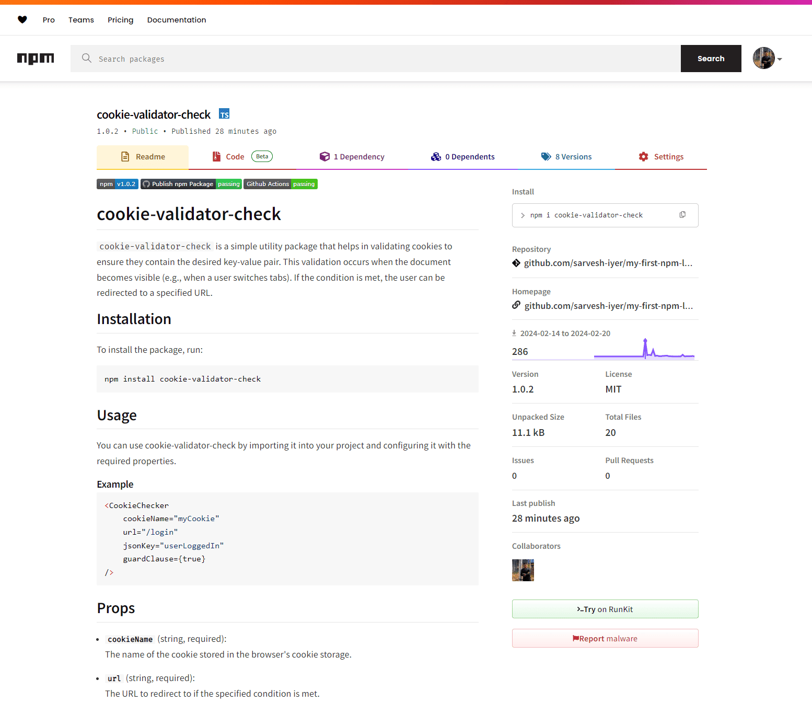Click the Installation heading

[134, 319]
